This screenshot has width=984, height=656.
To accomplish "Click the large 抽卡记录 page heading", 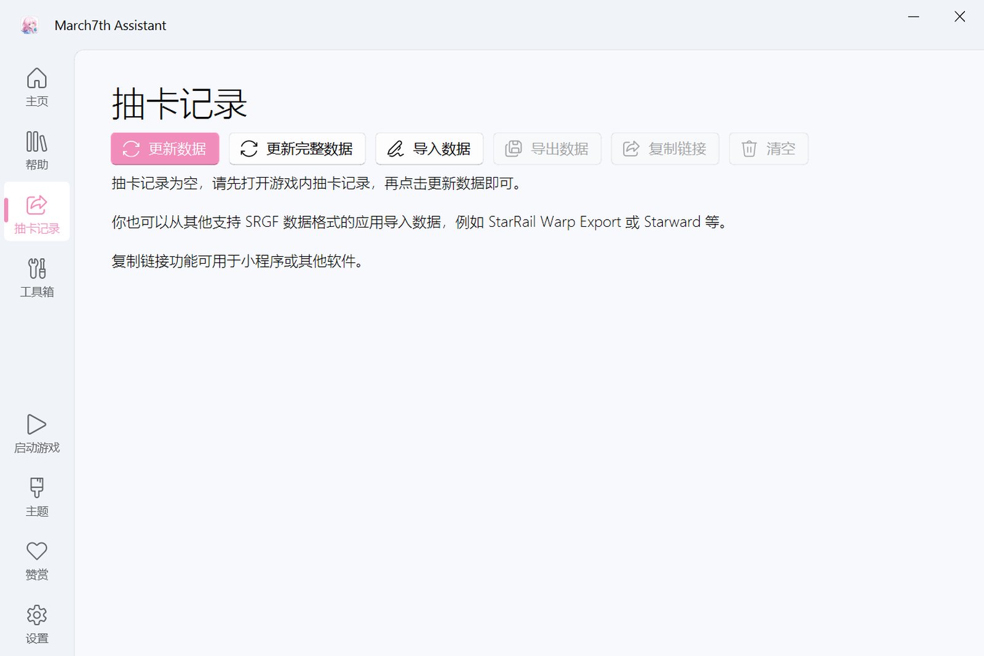I will pos(179,103).
